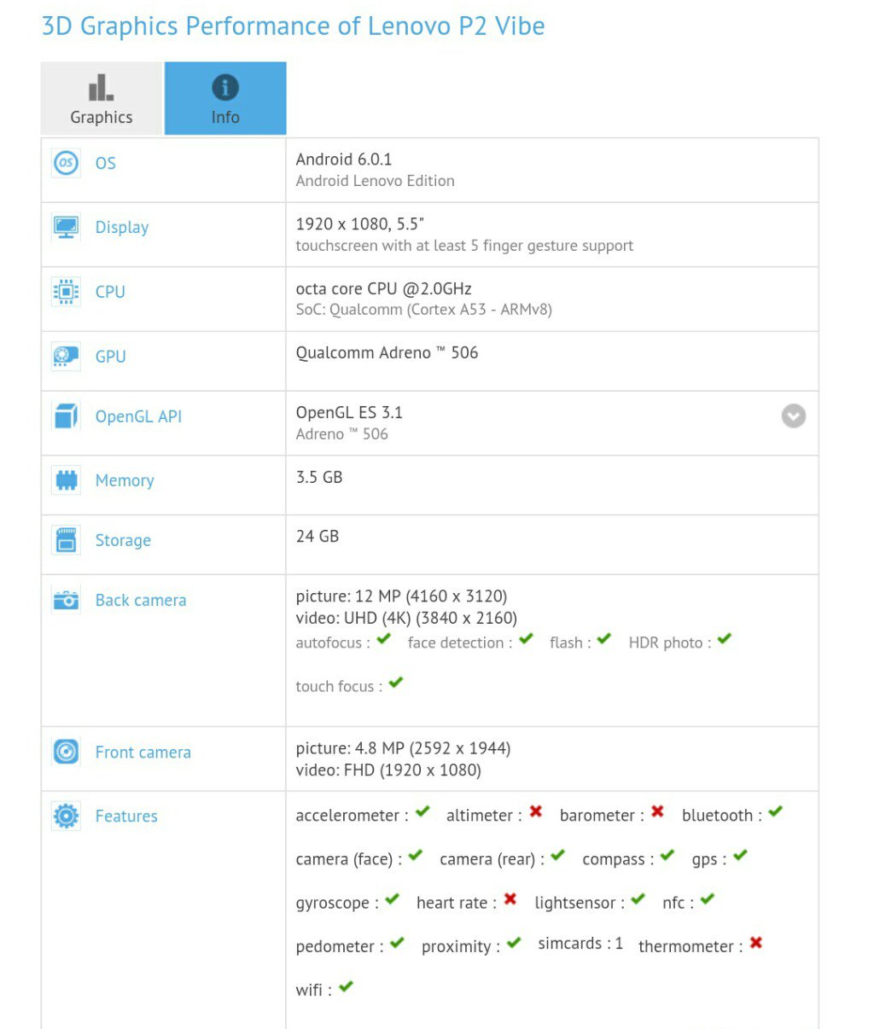
Task: Click the Features gear icon
Action: (66, 816)
